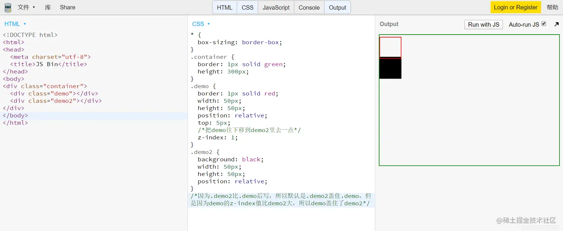Expand the CSS panel dropdown arrow

(x=209, y=24)
